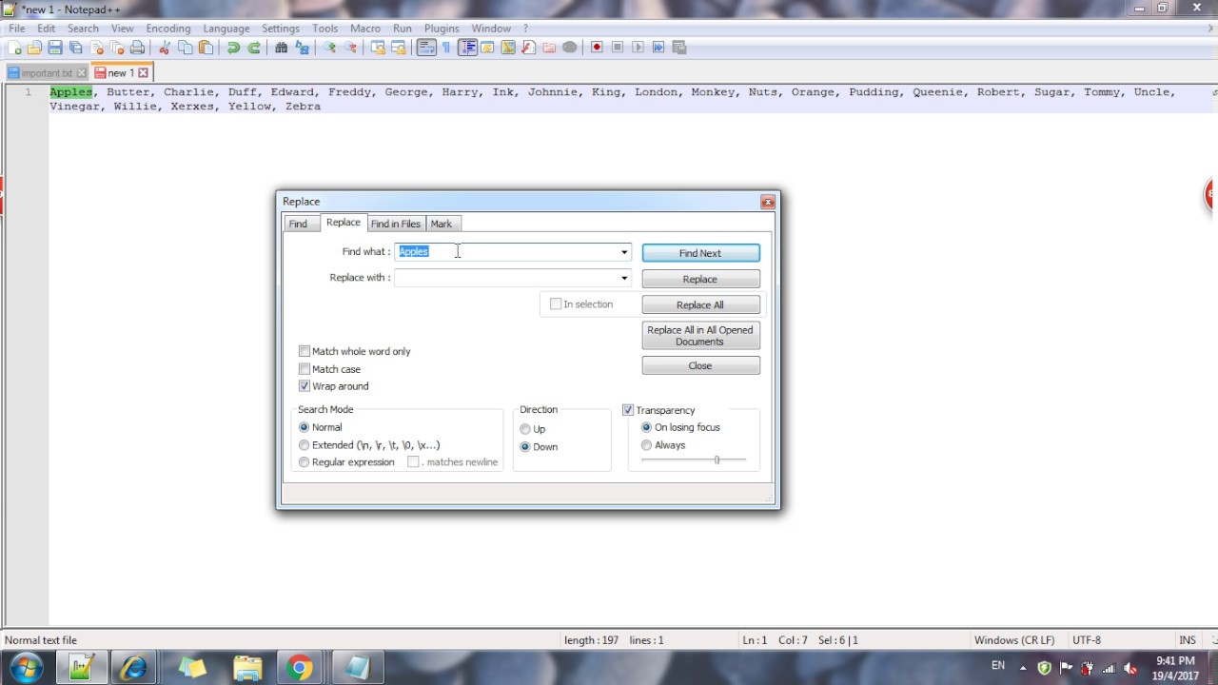Open Google Chrome from the taskbar

click(x=300, y=668)
